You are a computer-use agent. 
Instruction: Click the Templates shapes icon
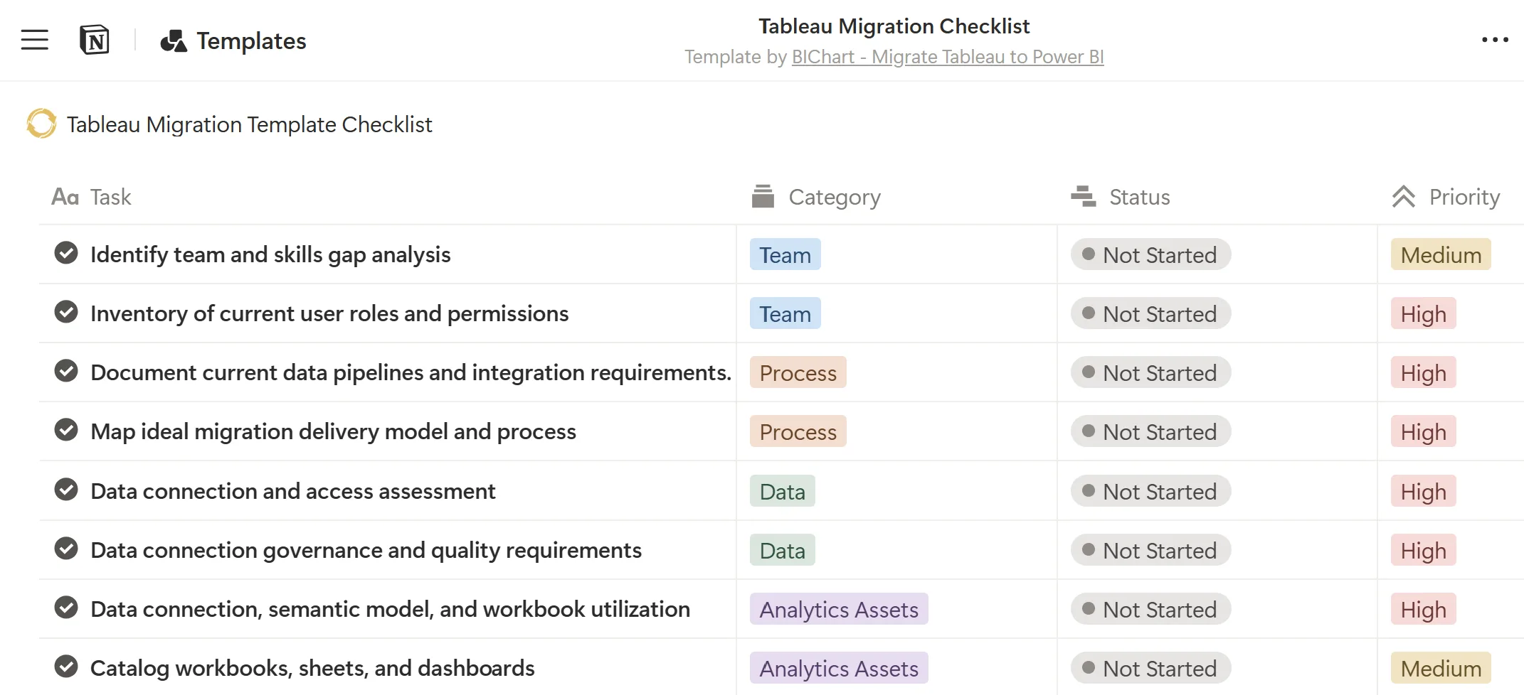pyautogui.click(x=173, y=41)
